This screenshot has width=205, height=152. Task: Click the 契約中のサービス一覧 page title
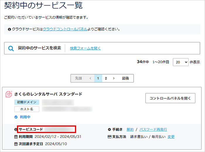[x=43, y=6]
